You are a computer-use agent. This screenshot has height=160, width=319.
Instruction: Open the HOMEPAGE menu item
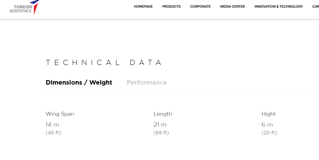click(143, 6)
